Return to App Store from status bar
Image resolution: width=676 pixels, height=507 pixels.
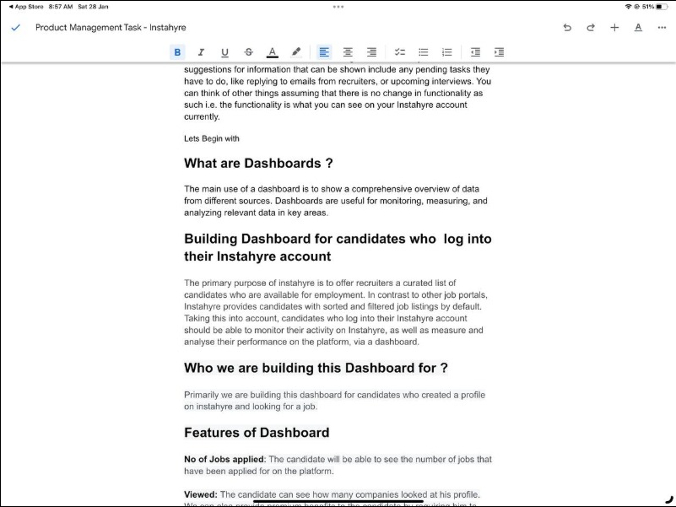click(27, 6)
